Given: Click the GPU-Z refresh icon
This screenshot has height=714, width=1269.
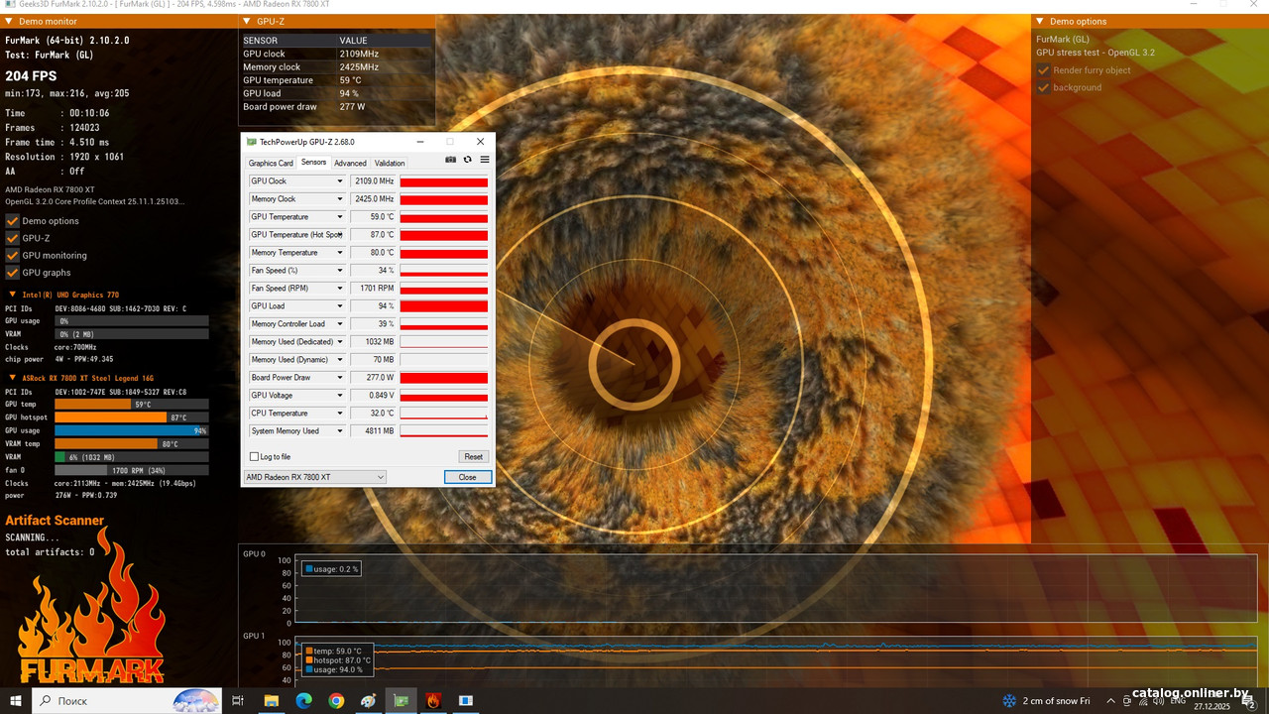Looking at the screenshot, I should click(x=468, y=160).
